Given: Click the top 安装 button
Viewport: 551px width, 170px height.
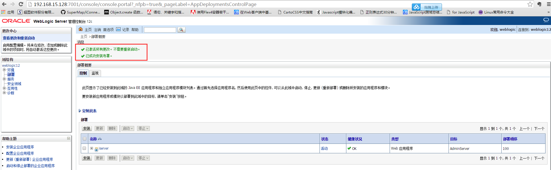Looking at the screenshot, I should coord(87,129).
